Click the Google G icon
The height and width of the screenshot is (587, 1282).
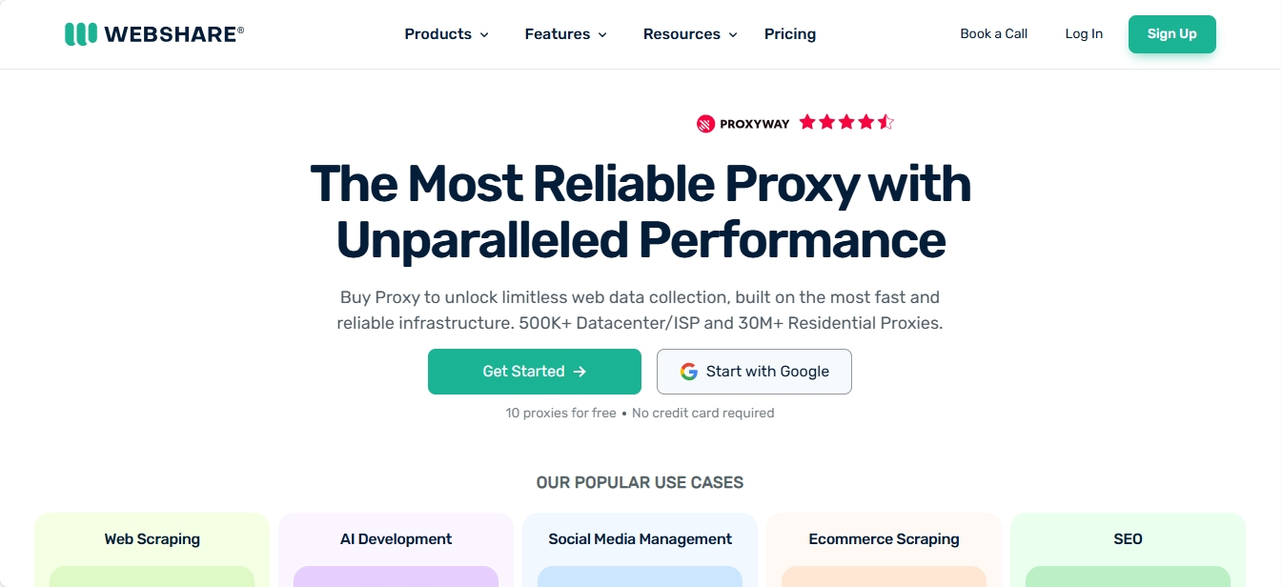point(689,372)
